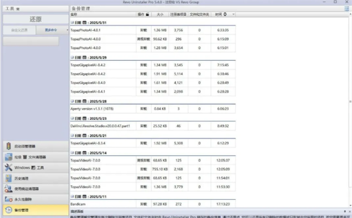352x218 pixels.
Task: Open the column header dropdown arrow after time
Action: [x=233, y=15]
